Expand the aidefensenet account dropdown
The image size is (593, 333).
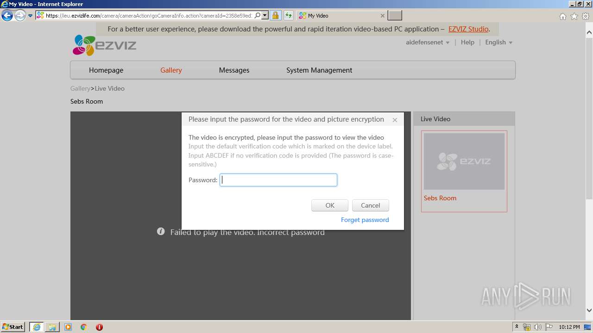428,42
